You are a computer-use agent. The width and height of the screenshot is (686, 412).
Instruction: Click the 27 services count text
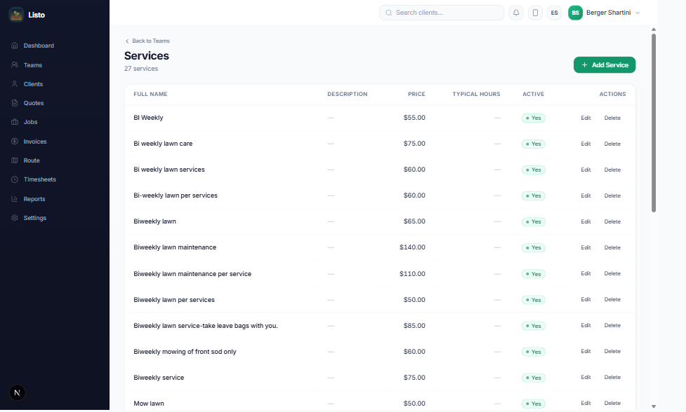pos(141,69)
